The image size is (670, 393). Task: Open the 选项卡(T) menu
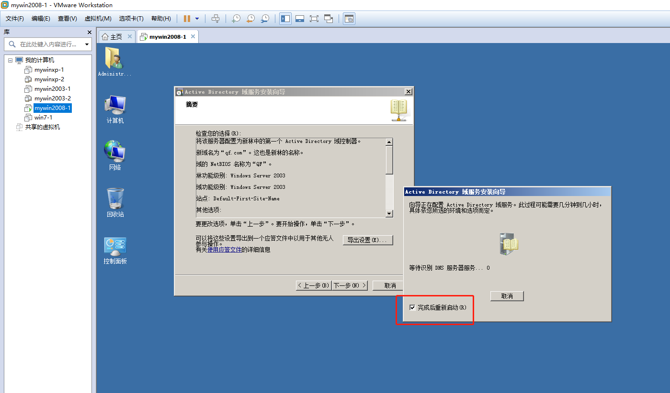(x=131, y=19)
